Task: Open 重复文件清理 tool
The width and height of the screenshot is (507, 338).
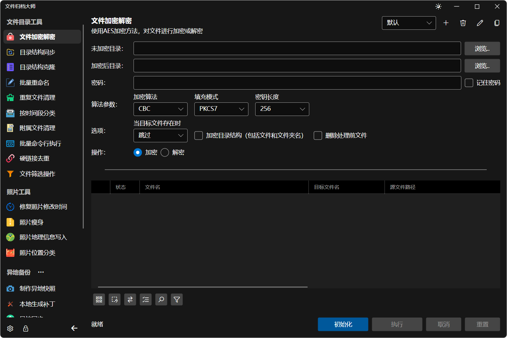Action: click(42, 98)
